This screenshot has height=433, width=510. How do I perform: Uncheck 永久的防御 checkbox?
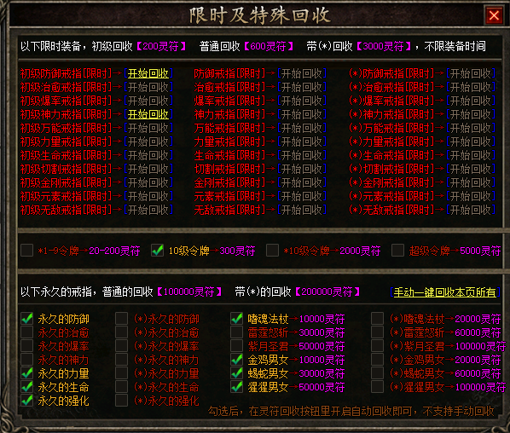(x=27, y=319)
